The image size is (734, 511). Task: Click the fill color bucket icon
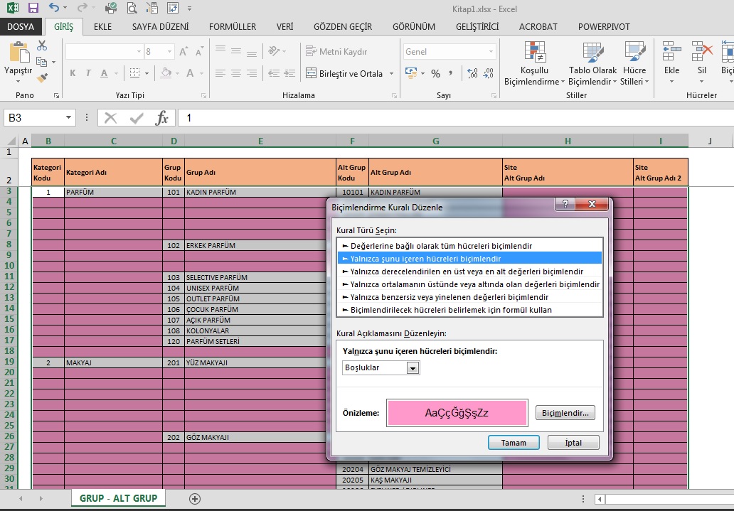pyautogui.click(x=166, y=73)
